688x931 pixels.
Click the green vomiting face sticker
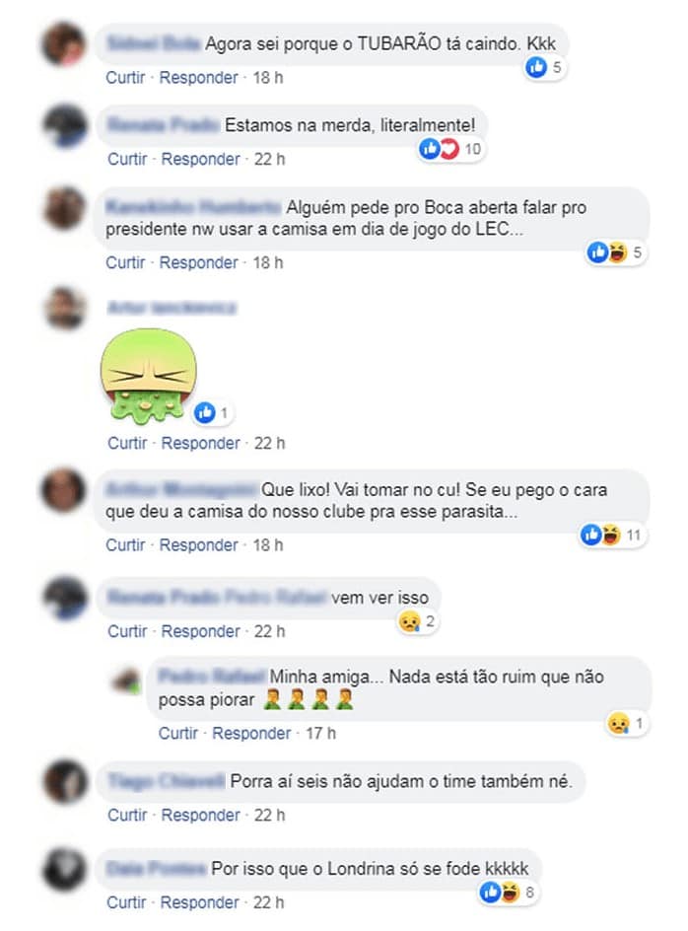click(149, 376)
